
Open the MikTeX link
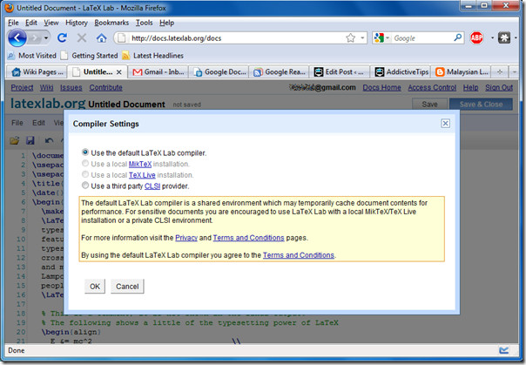[140, 164]
